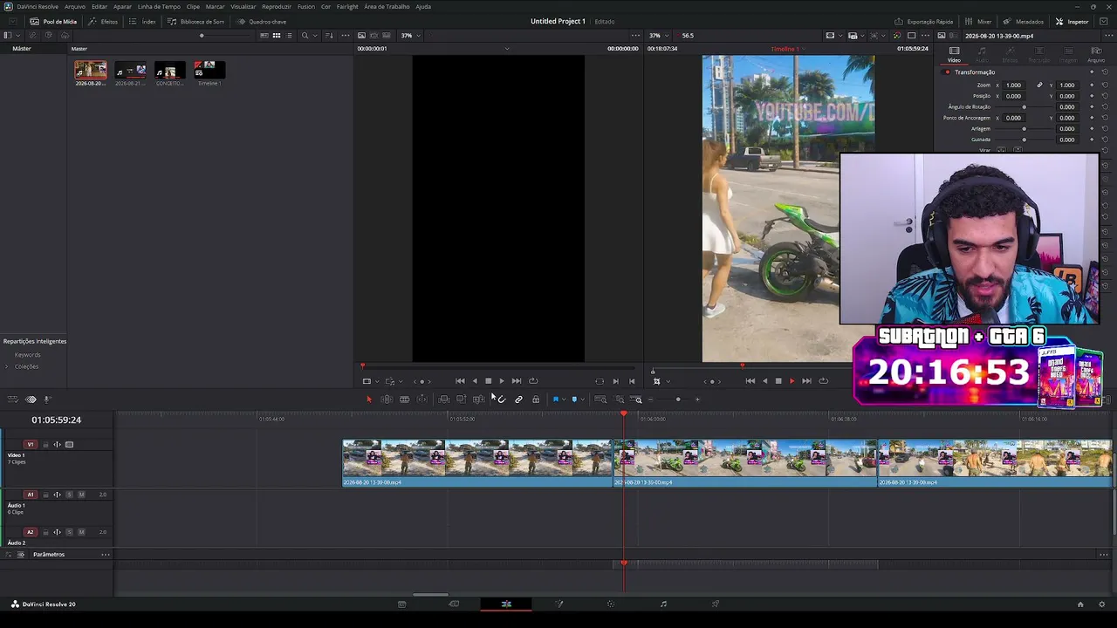
Task: Toggle loop playback in the timeline viewer
Action: 824,381
